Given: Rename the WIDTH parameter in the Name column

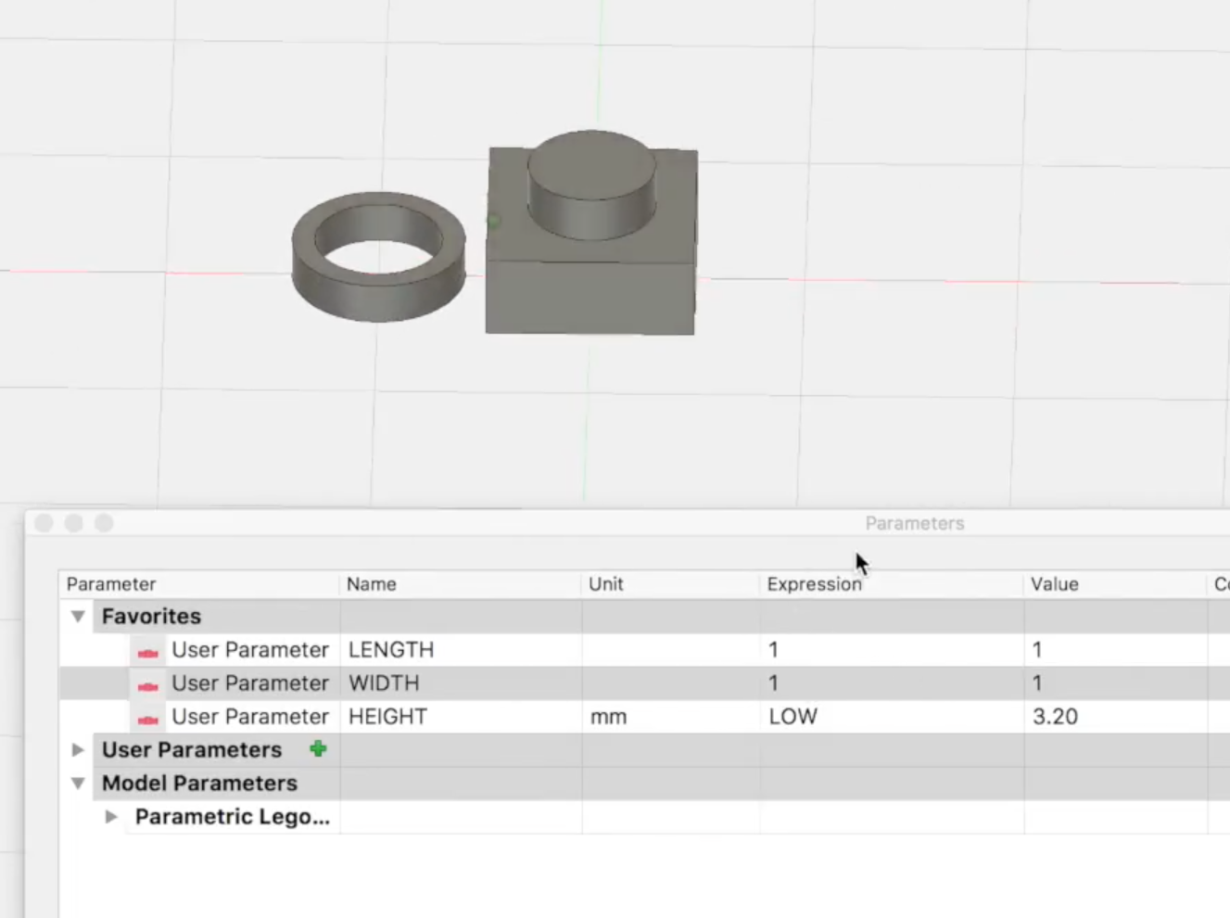Looking at the screenshot, I should [384, 683].
